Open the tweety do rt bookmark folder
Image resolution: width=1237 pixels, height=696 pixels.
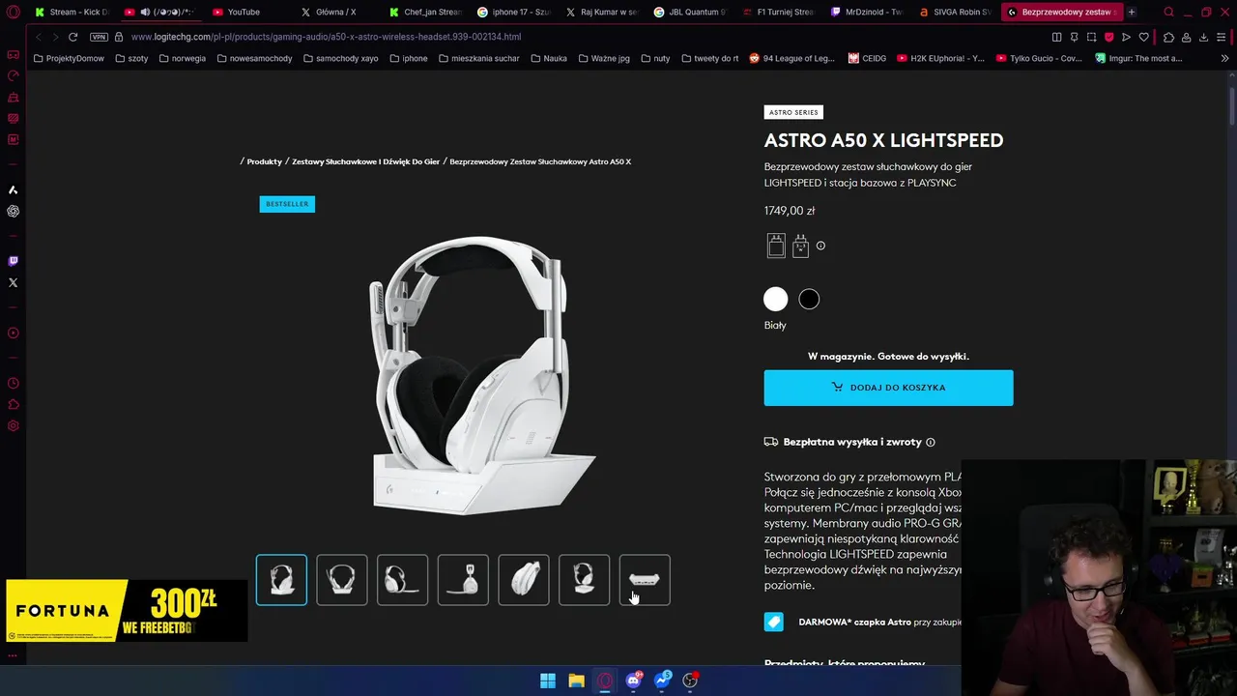709,58
